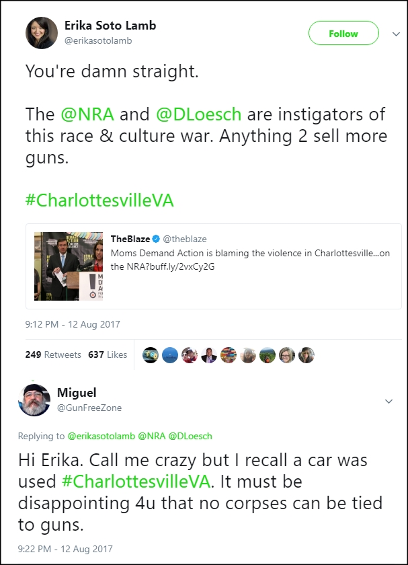Image resolution: width=408 pixels, height=565 pixels.
Task: Open the 9:12 PM - 12 Aug 2017 timestamp
Action: 73,324
